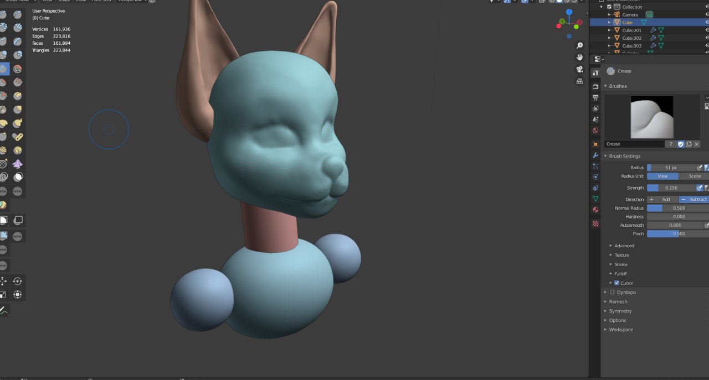Open the Modifiers properties tab
Image resolution: width=709 pixels, height=380 pixels.
pos(595,155)
